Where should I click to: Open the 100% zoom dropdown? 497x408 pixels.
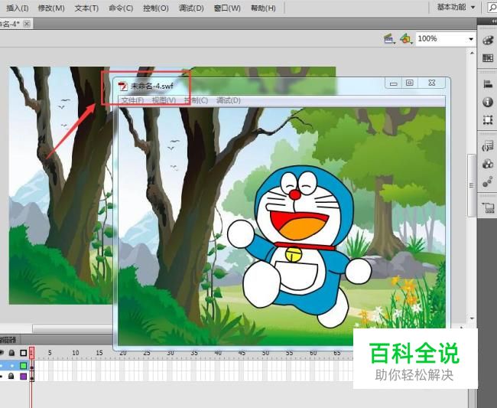tap(471, 39)
